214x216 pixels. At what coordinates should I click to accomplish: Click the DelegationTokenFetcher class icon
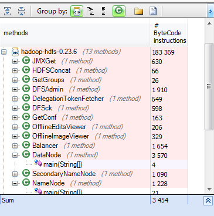[26, 98]
